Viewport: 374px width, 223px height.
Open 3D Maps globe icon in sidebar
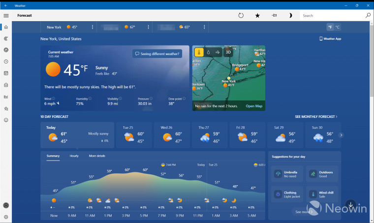pos(6,50)
